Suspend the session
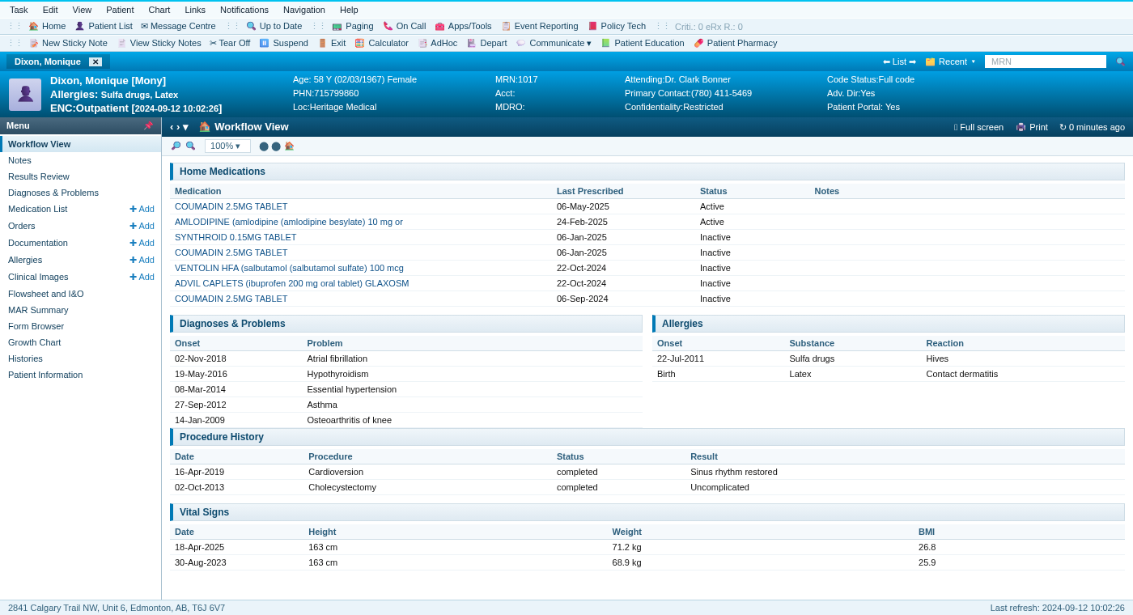Screen dimensions: 1133x615 (283, 43)
